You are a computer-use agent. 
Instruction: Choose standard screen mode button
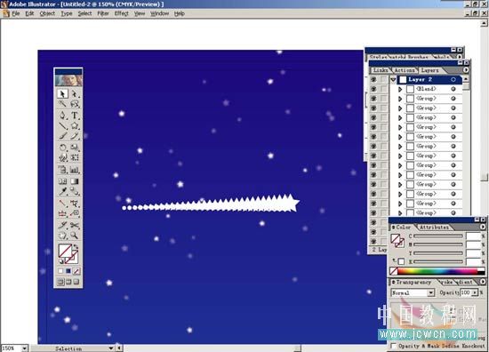coord(60,282)
